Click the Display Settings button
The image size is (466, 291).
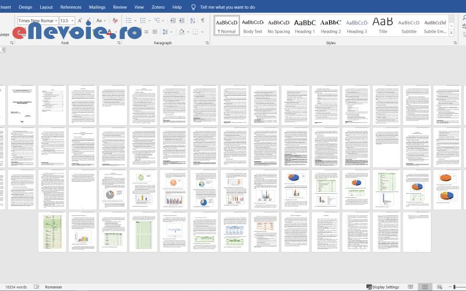pyautogui.click(x=383, y=287)
